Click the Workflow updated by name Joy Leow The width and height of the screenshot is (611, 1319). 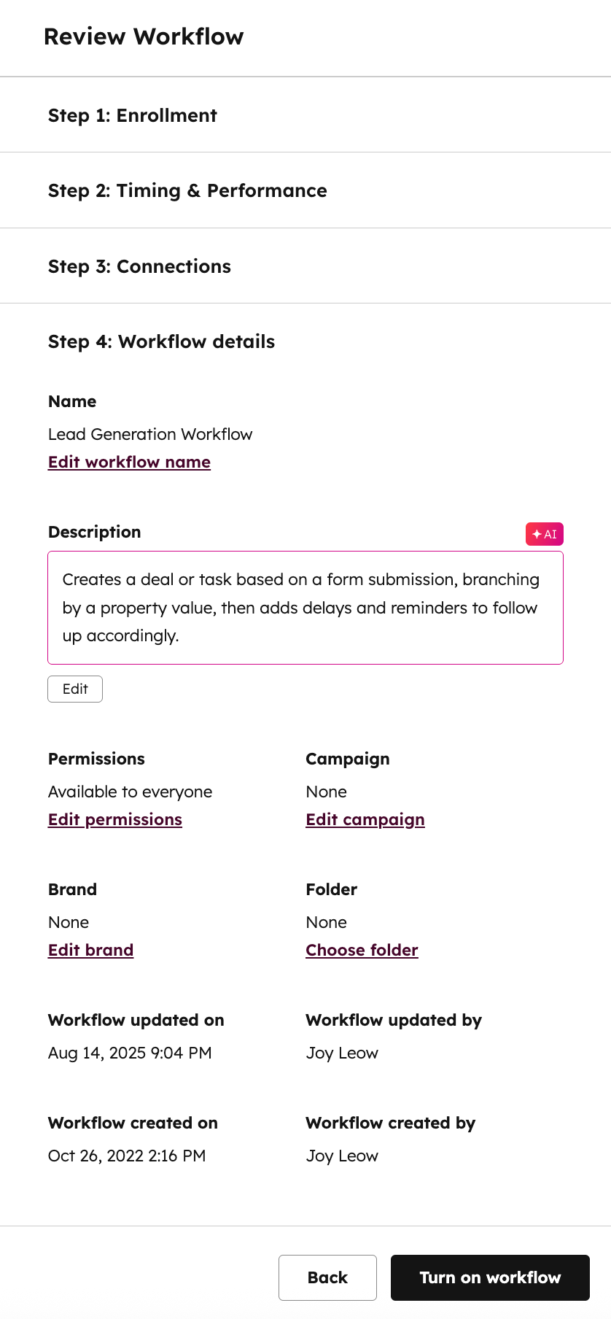click(341, 1053)
